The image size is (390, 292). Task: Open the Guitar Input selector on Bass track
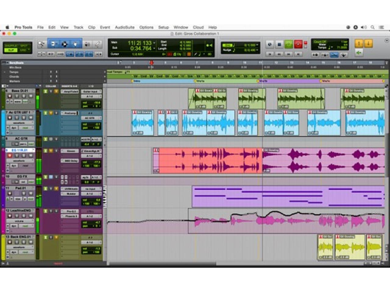point(91,92)
